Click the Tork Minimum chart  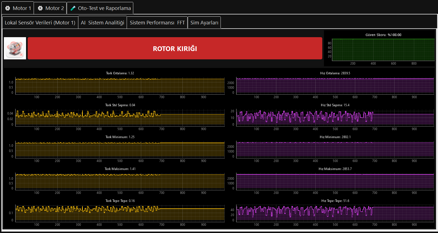point(120,150)
